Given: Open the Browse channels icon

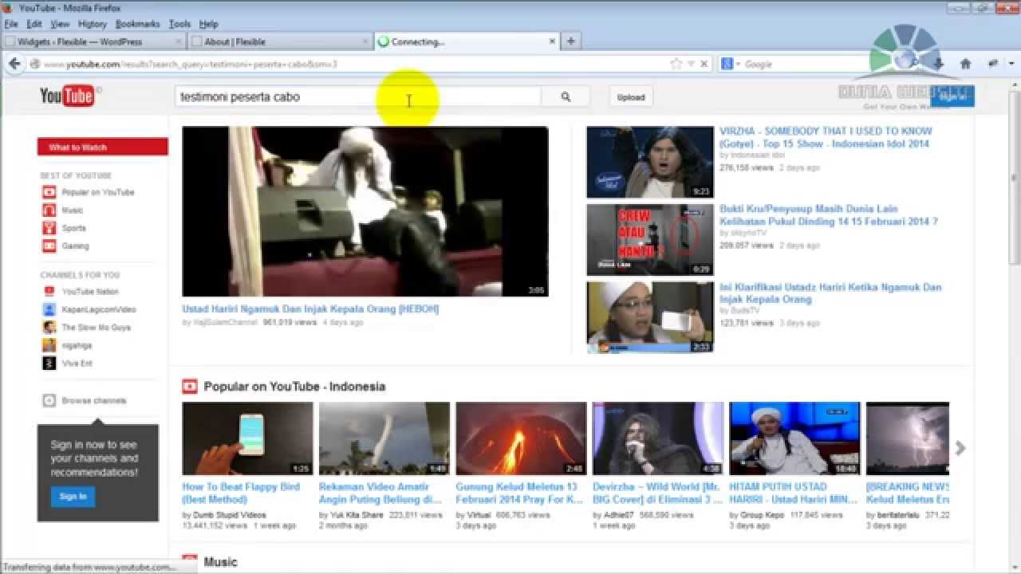Looking at the screenshot, I should pyautogui.click(x=49, y=401).
